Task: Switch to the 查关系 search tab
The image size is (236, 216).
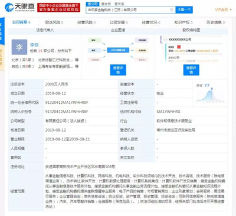Action: coord(119,4)
